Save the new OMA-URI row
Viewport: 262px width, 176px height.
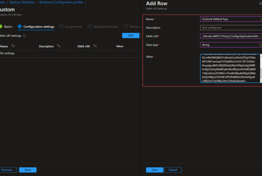click(155, 170)
